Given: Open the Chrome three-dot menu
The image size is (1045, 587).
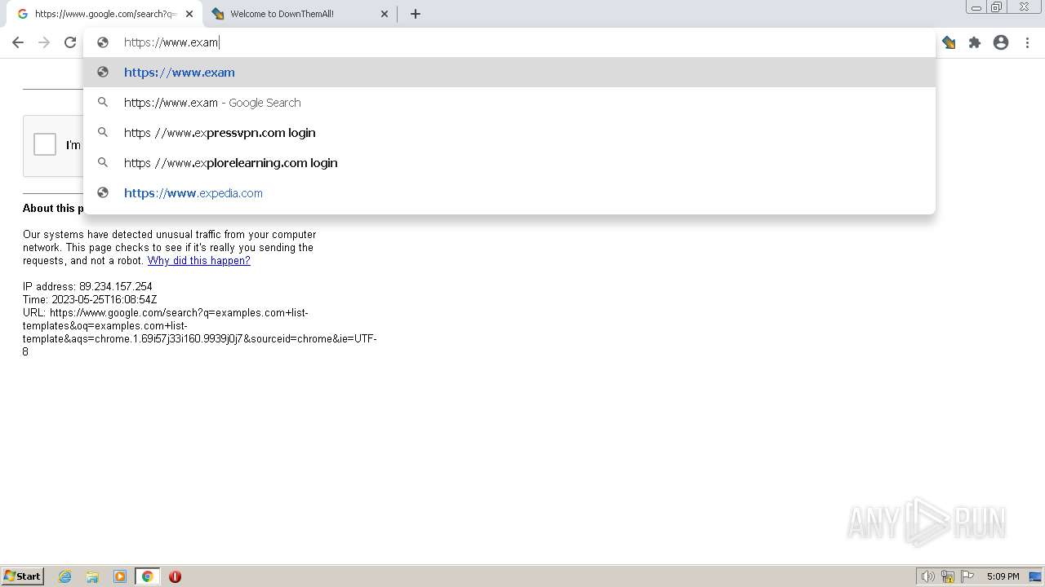Looking at the screenshot, I should (1027, 42).
